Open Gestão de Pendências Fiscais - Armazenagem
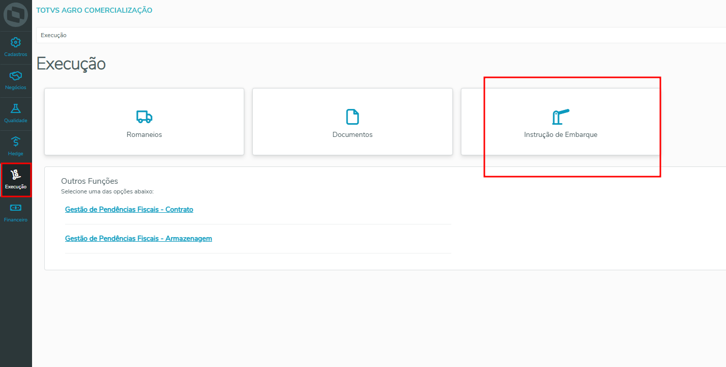This screenshot has height=367, width=726. (x=138, y=238)
